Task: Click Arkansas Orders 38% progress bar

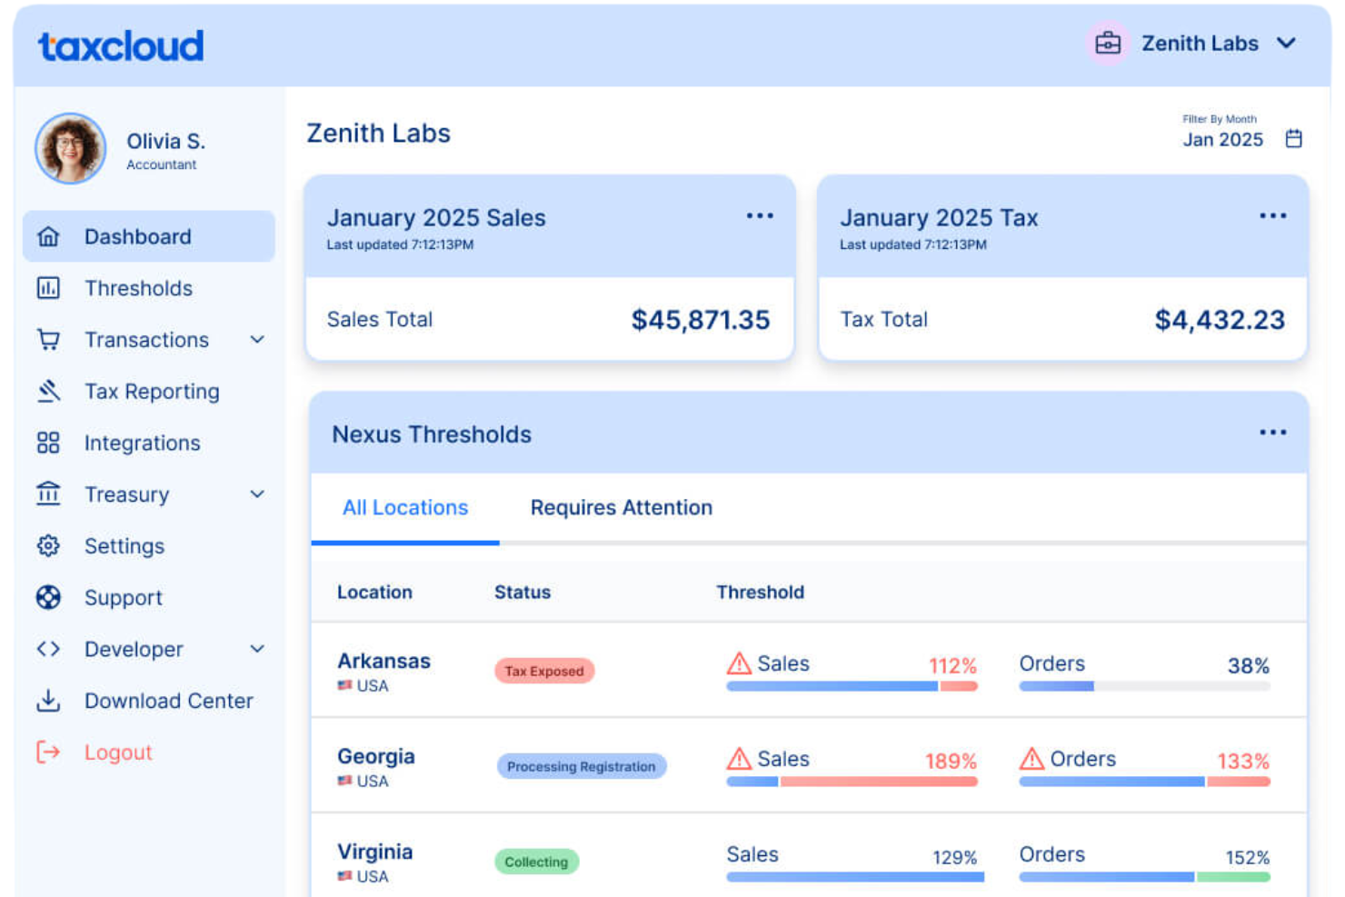Action: [x=1144, y=686]
